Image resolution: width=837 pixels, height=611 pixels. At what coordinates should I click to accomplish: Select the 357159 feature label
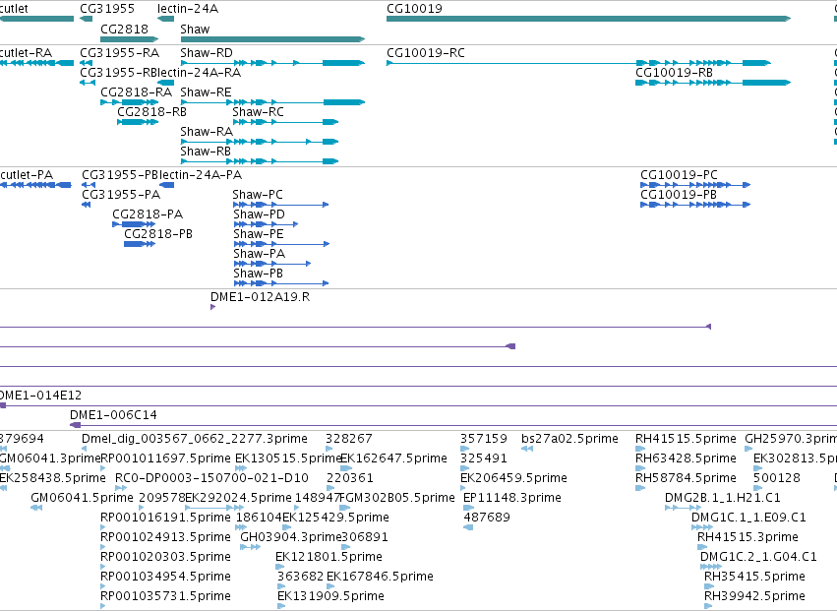[484, 439]
